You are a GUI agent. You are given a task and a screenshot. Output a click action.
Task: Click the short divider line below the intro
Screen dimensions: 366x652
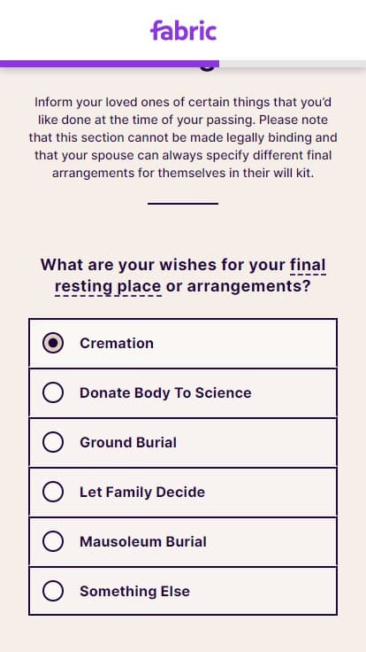pos(183,204)
